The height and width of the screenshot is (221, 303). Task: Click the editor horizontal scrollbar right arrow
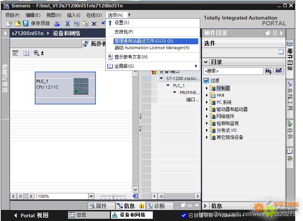click(x=31, y=196)
